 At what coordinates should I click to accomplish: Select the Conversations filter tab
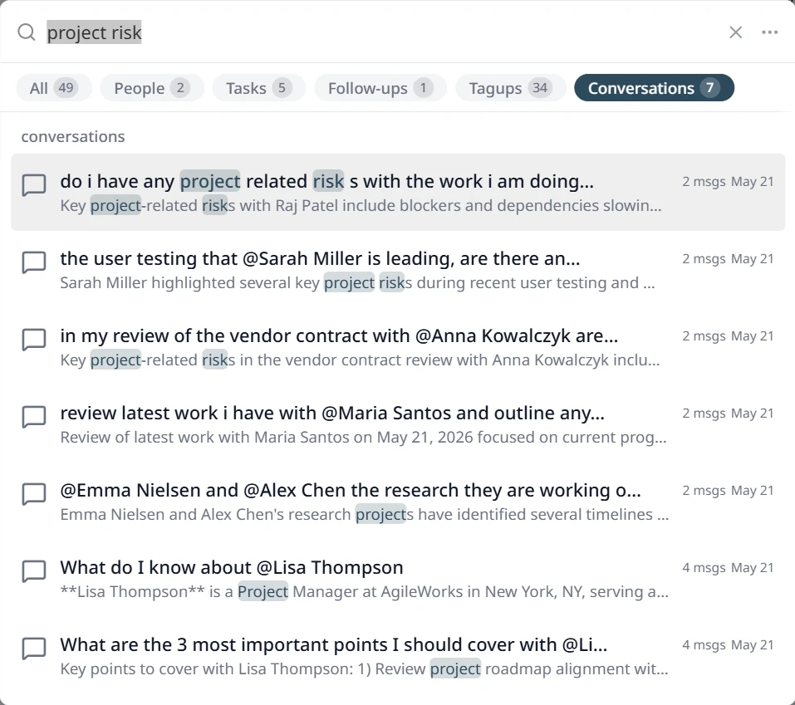coord(654,88)
